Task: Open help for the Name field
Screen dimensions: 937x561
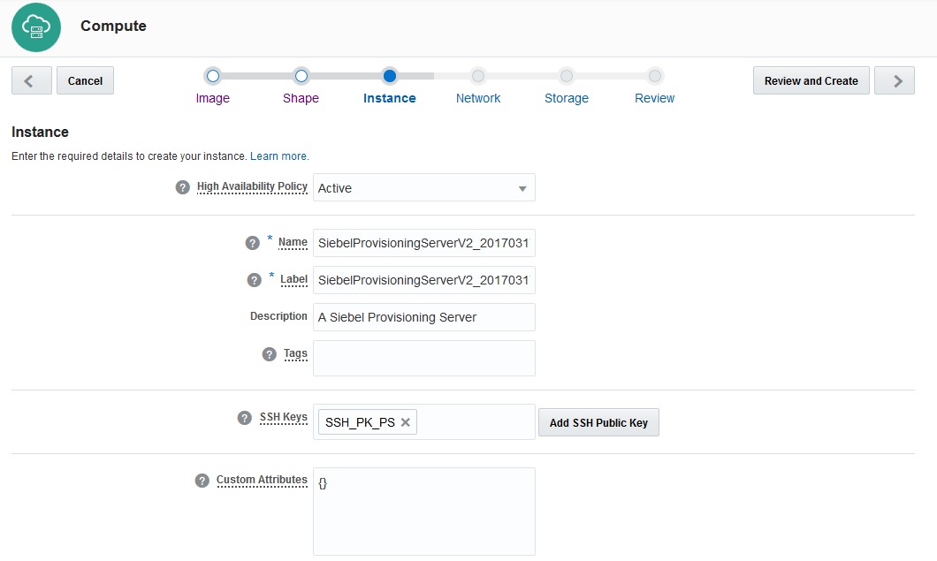Action: pos(252,242)
